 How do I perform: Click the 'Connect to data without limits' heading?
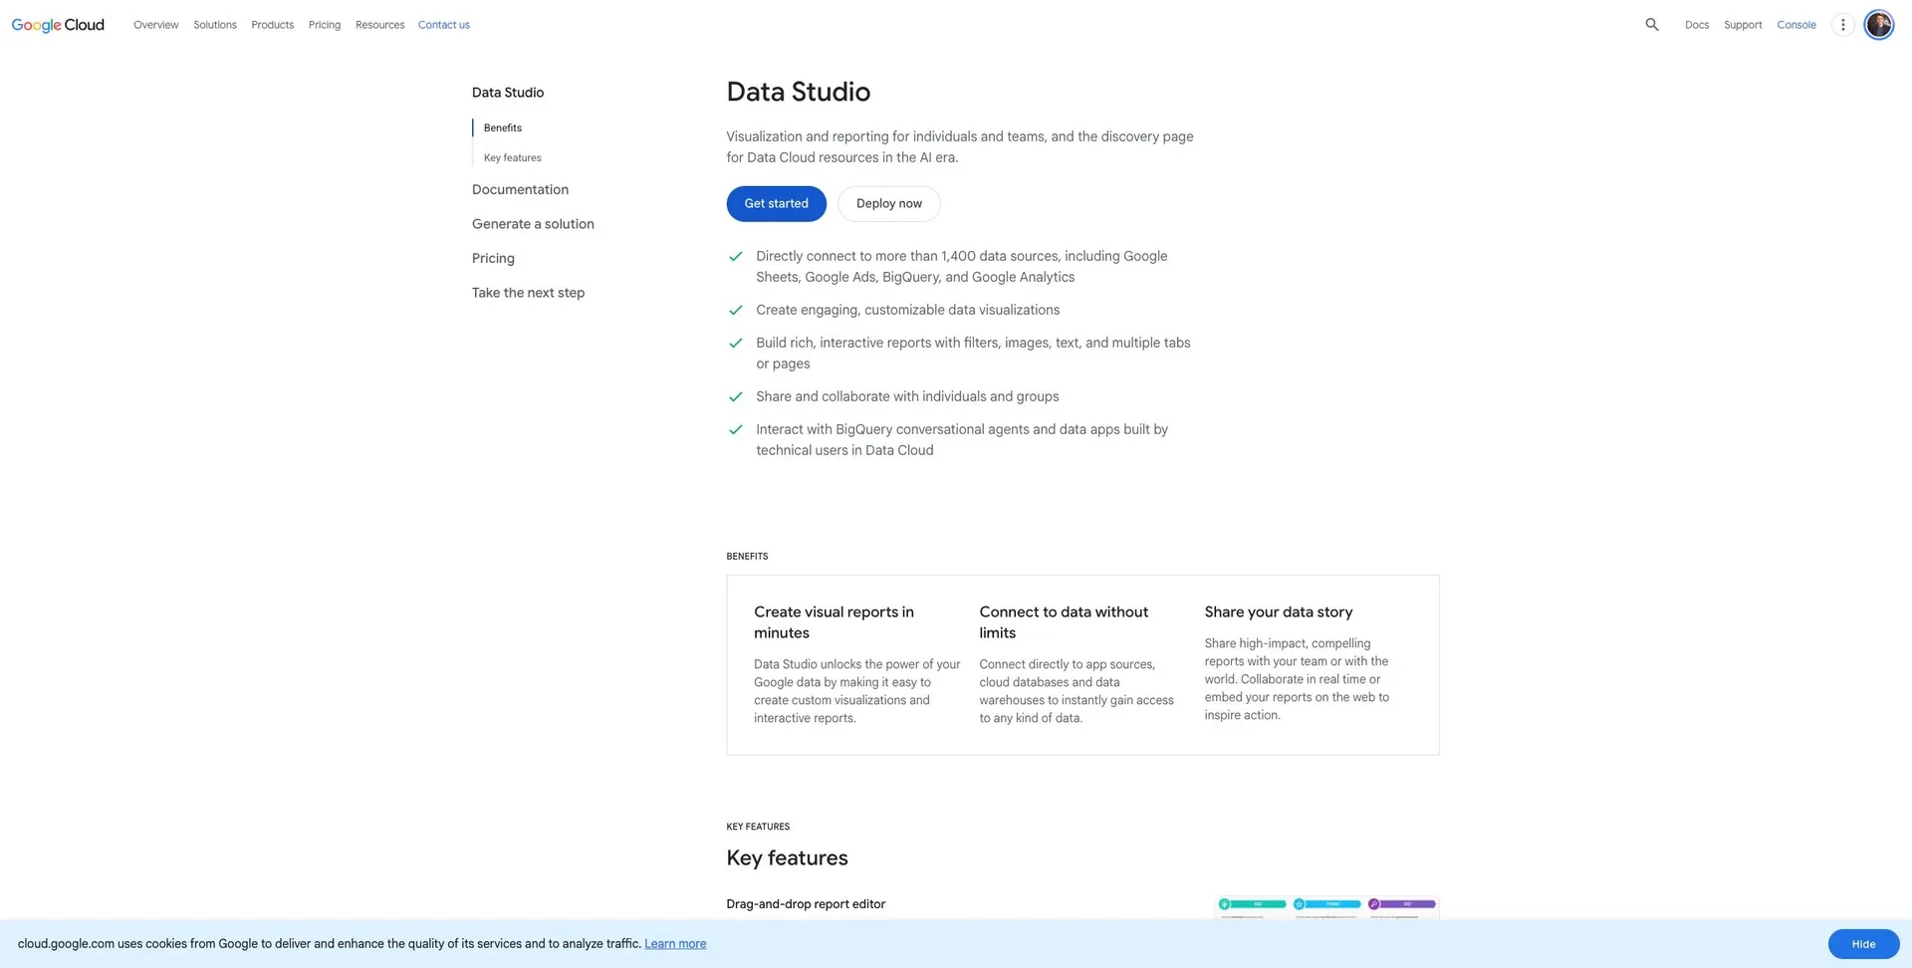coord(1064,622)
